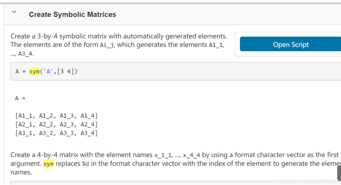341x185 pixels.
Task: Click the highlighted sym word in the paragraph
Action: [48, 163]
